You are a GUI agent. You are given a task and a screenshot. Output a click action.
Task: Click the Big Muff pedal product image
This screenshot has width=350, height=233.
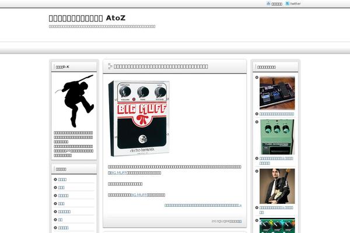(139, 118)
